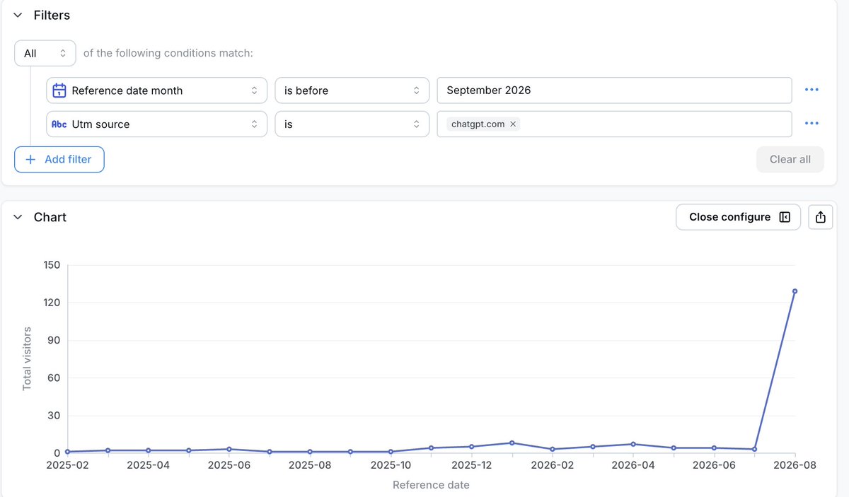Image resolution: width=849 pixels, height=497 pixels.
Task: Click the Chart section heading
Action: point(50,217)
